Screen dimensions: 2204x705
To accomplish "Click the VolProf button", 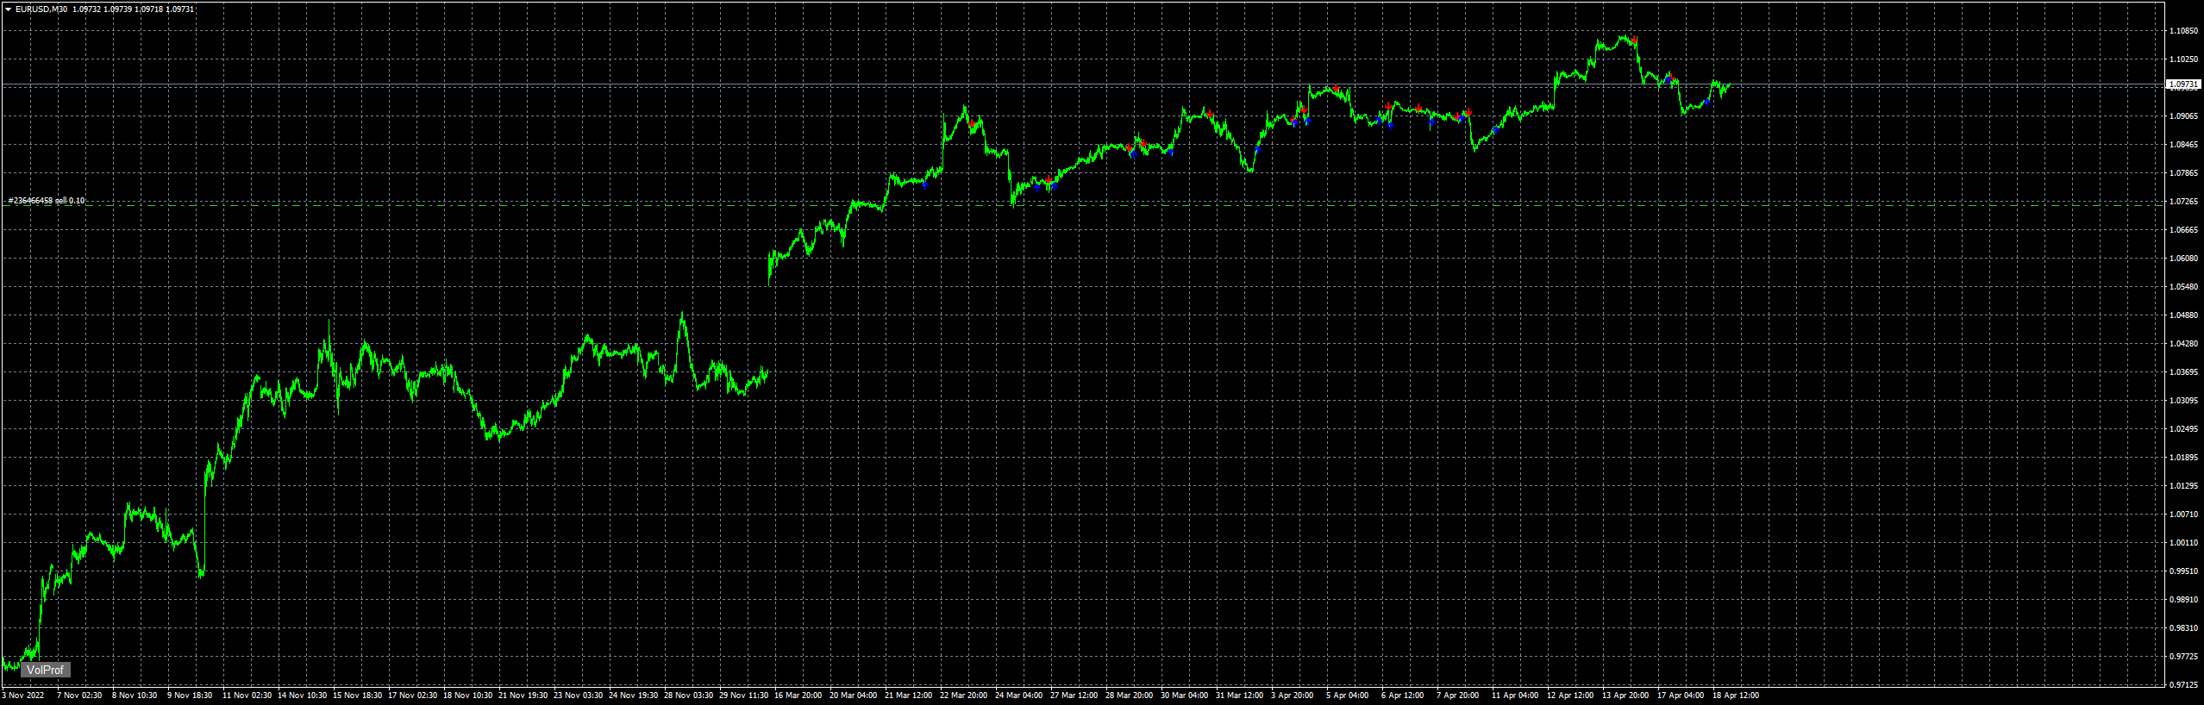I will 45,670.
